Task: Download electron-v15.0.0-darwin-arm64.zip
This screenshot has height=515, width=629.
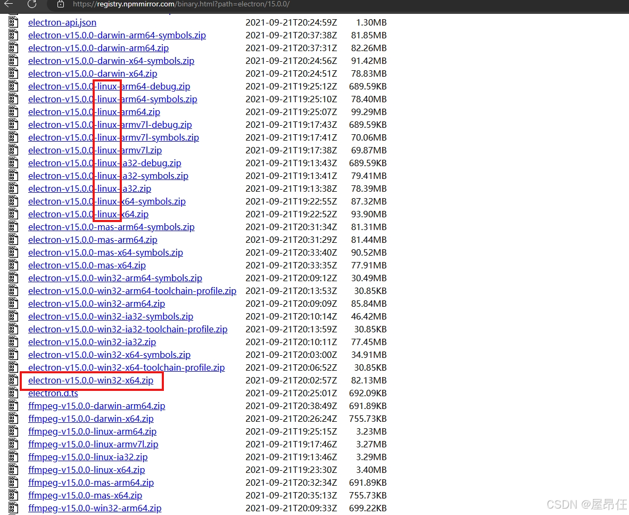Action: tap(98, 48)
